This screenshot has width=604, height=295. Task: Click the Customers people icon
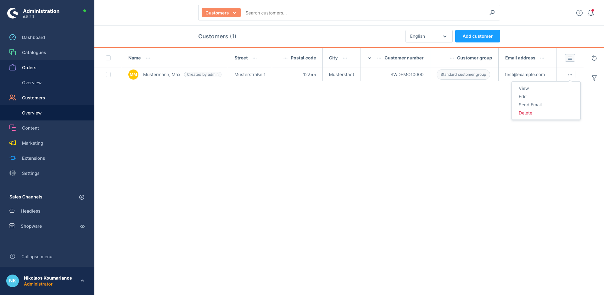(x=13, y=97)
